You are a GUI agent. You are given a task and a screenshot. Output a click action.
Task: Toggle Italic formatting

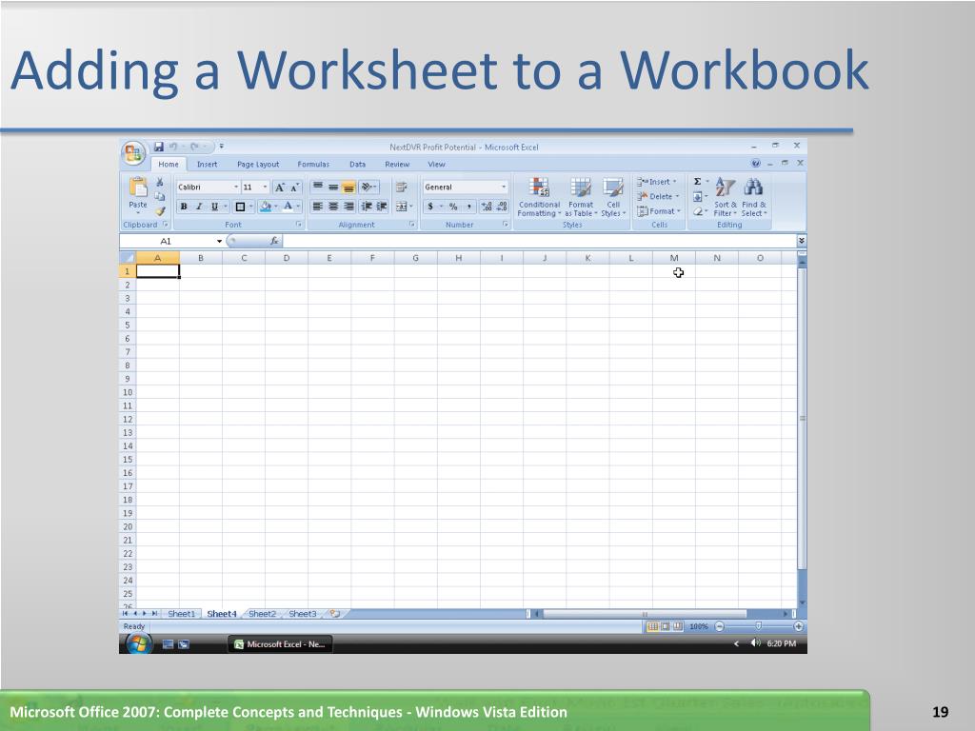(x=199, y=207)
